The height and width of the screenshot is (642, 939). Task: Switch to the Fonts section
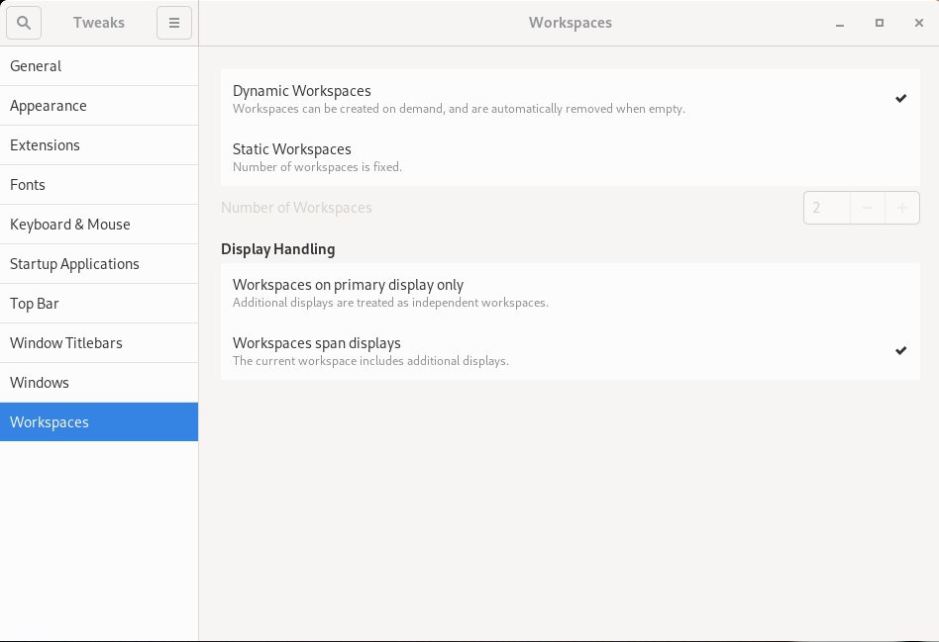[x=99, y=184]
